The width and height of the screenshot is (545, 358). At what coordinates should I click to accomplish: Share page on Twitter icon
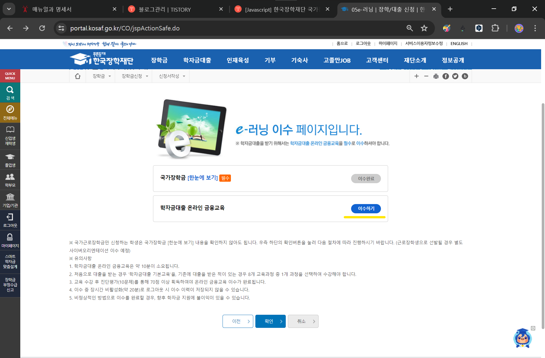455,76
